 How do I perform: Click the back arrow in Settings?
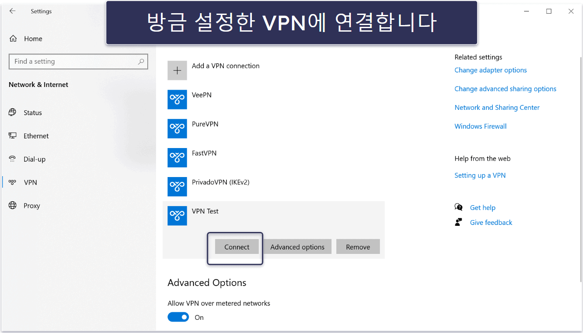[x=12, y=11]
